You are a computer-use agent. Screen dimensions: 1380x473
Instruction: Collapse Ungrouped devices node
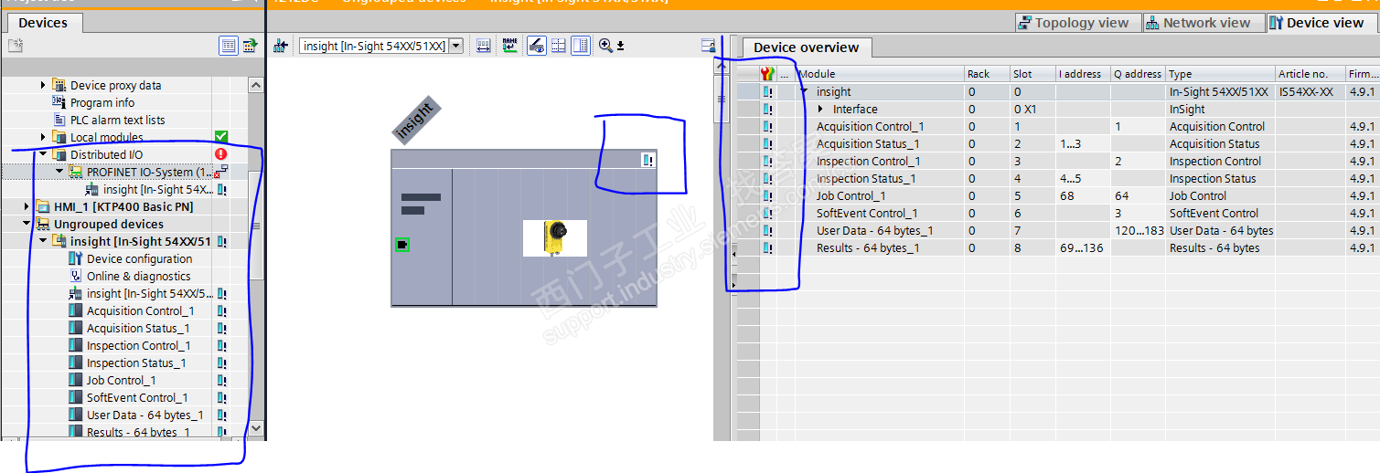(27, 224)
